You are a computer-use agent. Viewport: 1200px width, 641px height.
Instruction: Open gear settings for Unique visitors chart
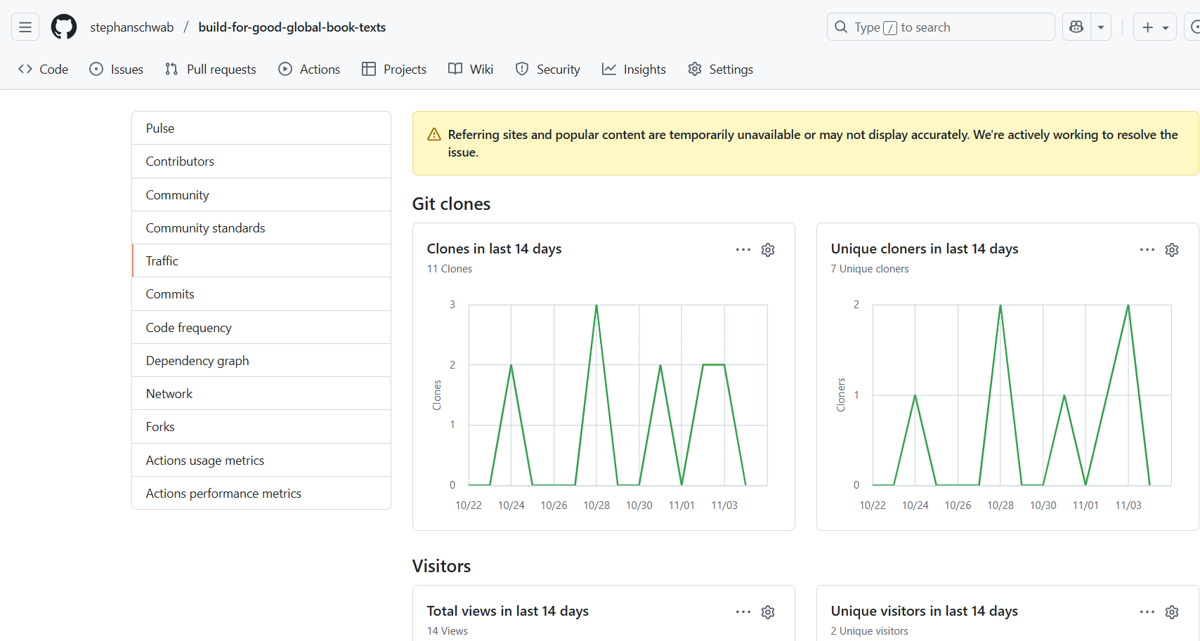[x=1172, y=612]
